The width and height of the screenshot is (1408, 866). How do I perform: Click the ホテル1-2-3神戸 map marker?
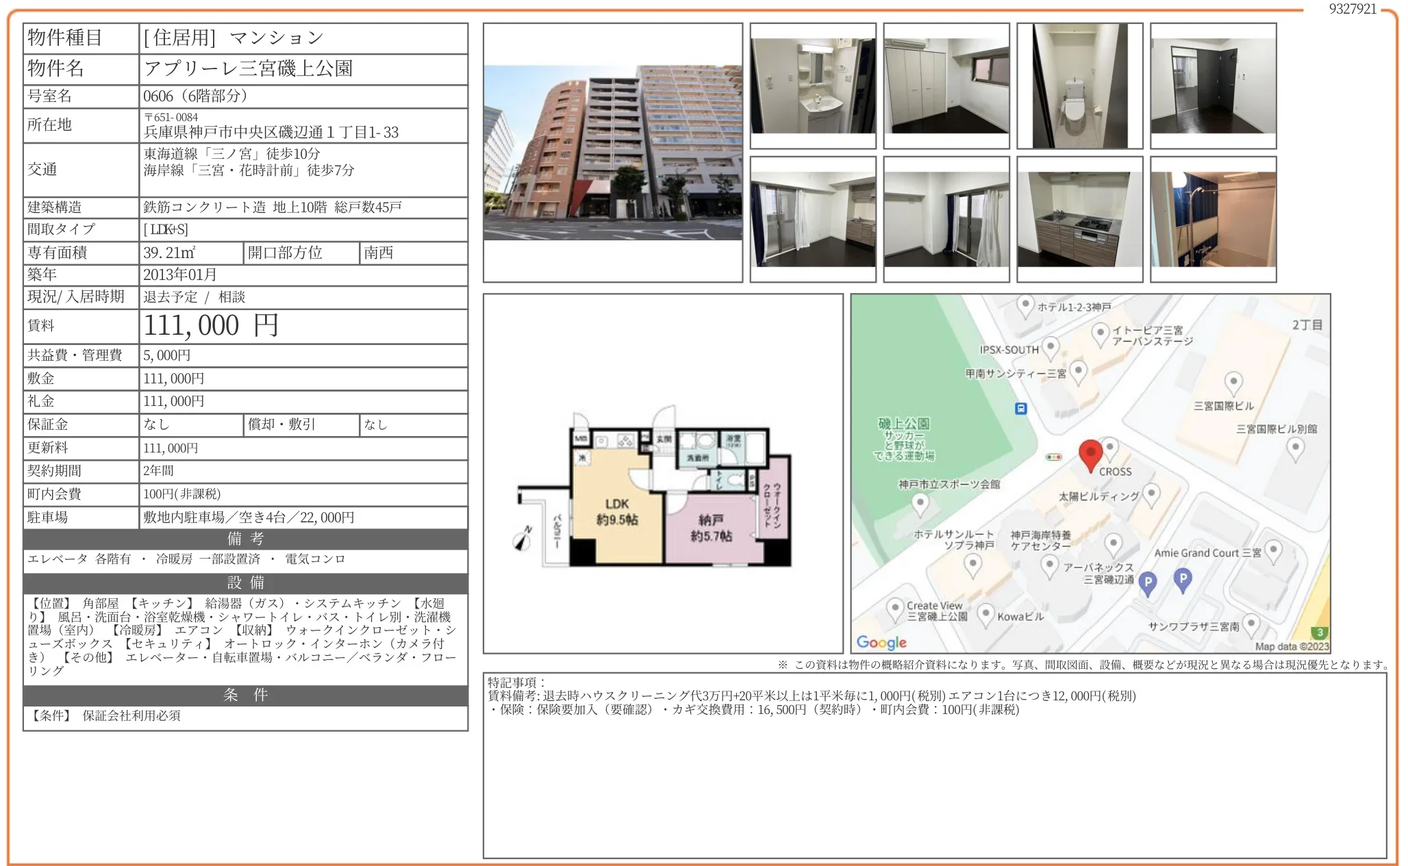(1024, 305)
